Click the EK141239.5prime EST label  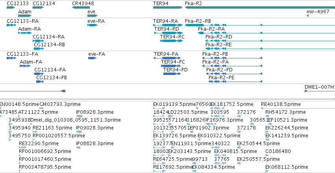click(x=287, y=136)
